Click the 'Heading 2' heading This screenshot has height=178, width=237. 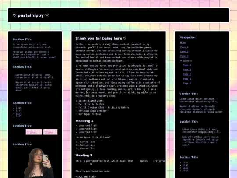[x=85, y=121]
